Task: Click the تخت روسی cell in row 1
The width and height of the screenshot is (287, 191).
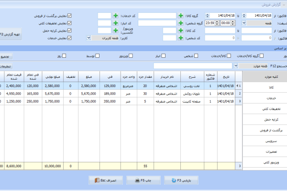Action: pyautogui.click(x=192, y=86)
